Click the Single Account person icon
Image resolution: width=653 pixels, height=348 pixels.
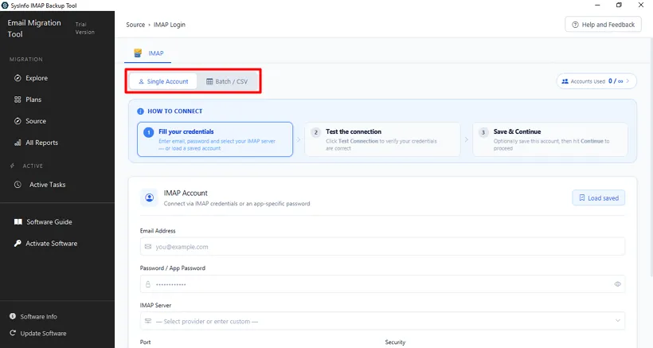pos(141,81)
